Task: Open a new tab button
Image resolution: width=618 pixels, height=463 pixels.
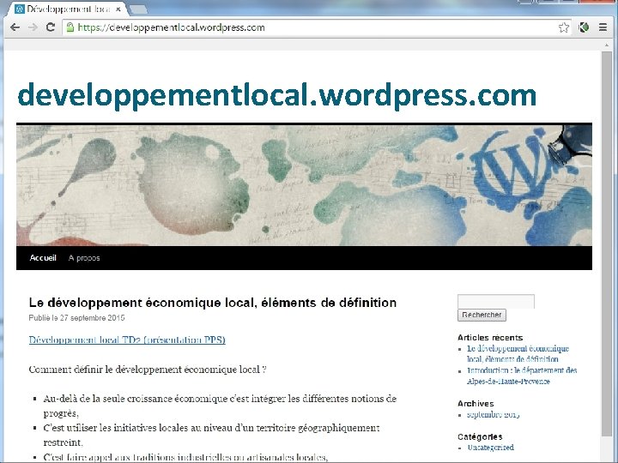Action: click(138, 9)
